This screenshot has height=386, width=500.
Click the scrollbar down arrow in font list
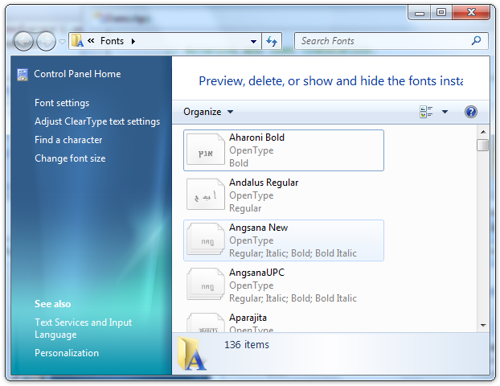[x=482, y=325]
